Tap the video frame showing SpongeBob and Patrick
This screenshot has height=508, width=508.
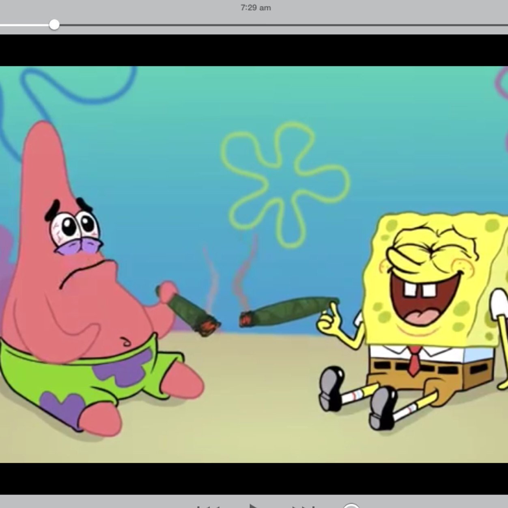click(x=254, y=264)
